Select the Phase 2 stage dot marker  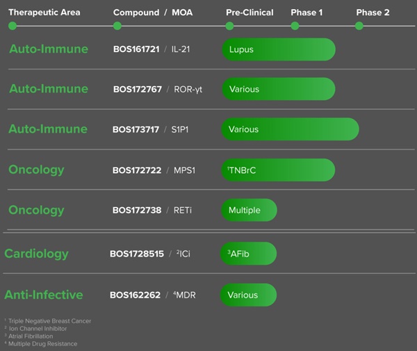[359, 26]
